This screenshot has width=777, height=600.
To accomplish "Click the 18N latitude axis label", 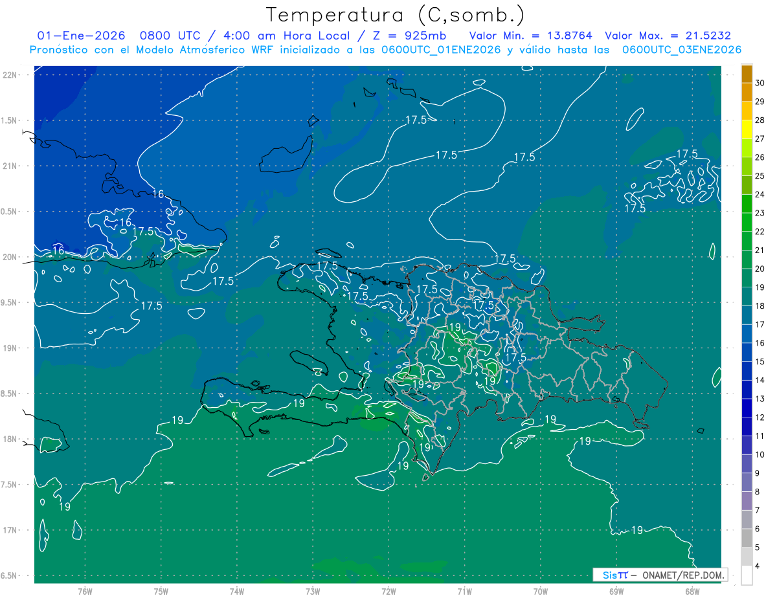I will pos(10,439).
